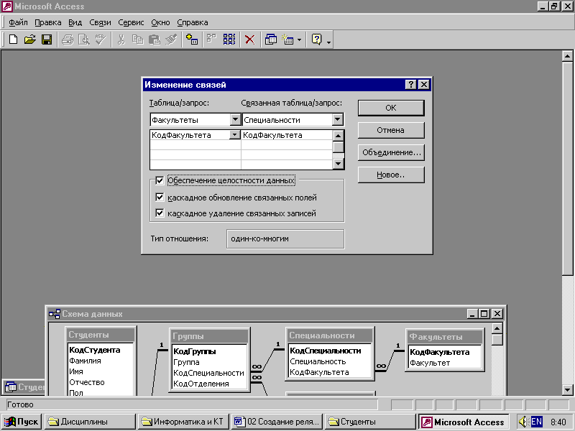Screen dimensions: 575x431
Task: Open Print Preview from the toolbar
Action: coord(84,40)
